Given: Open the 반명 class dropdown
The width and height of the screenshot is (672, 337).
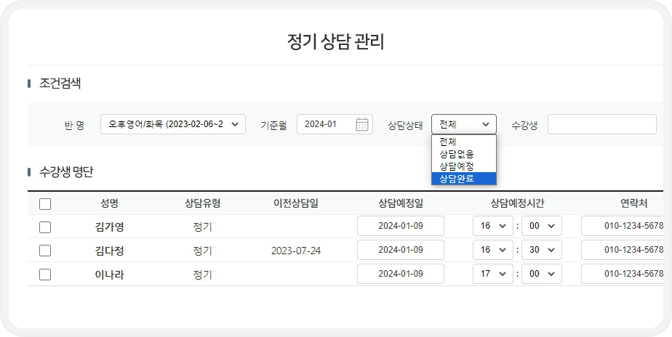Looking at the screenshot, I should pos(173,124).
